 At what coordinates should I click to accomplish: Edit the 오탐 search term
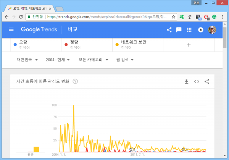coord(36,45)
